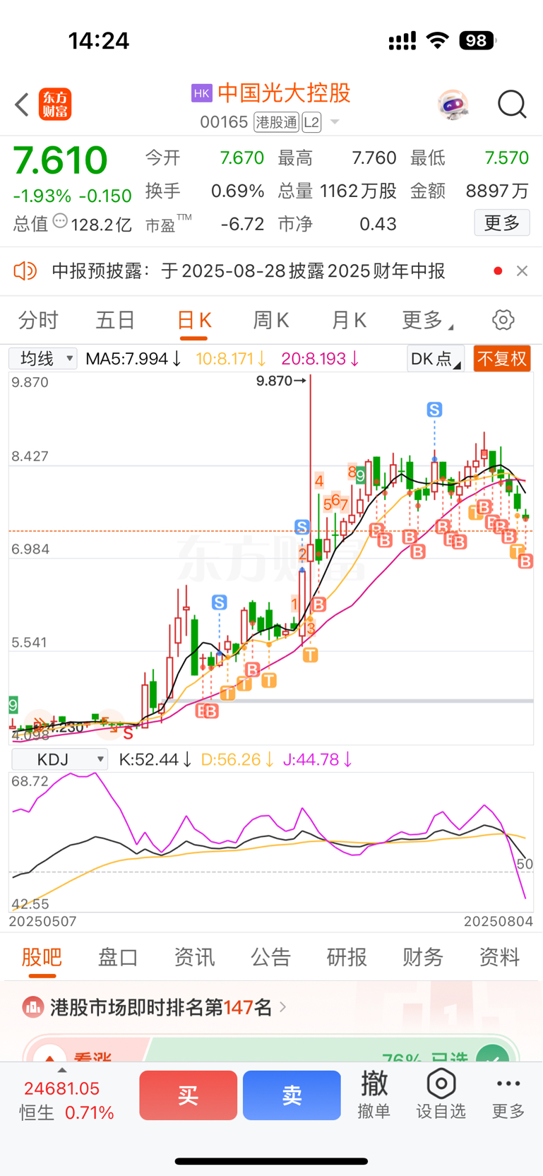Tap the battery indicator in status bar
This screenshot has height=1176, width=543.
point(477,41)
